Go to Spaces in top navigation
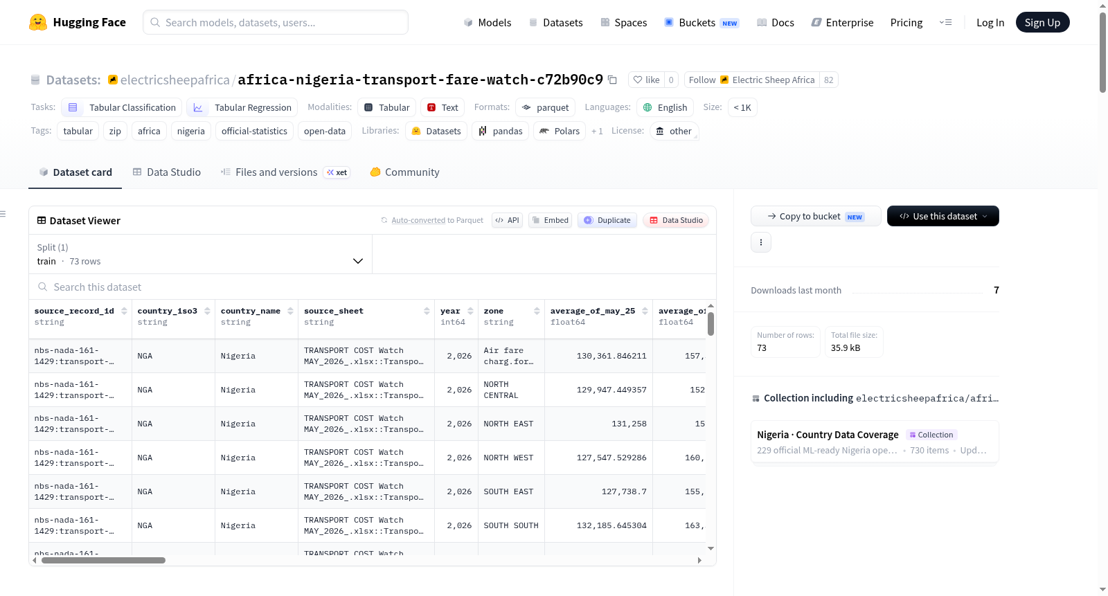The width and height of the screenshot is (1108, 596). (x=623, y=22)
